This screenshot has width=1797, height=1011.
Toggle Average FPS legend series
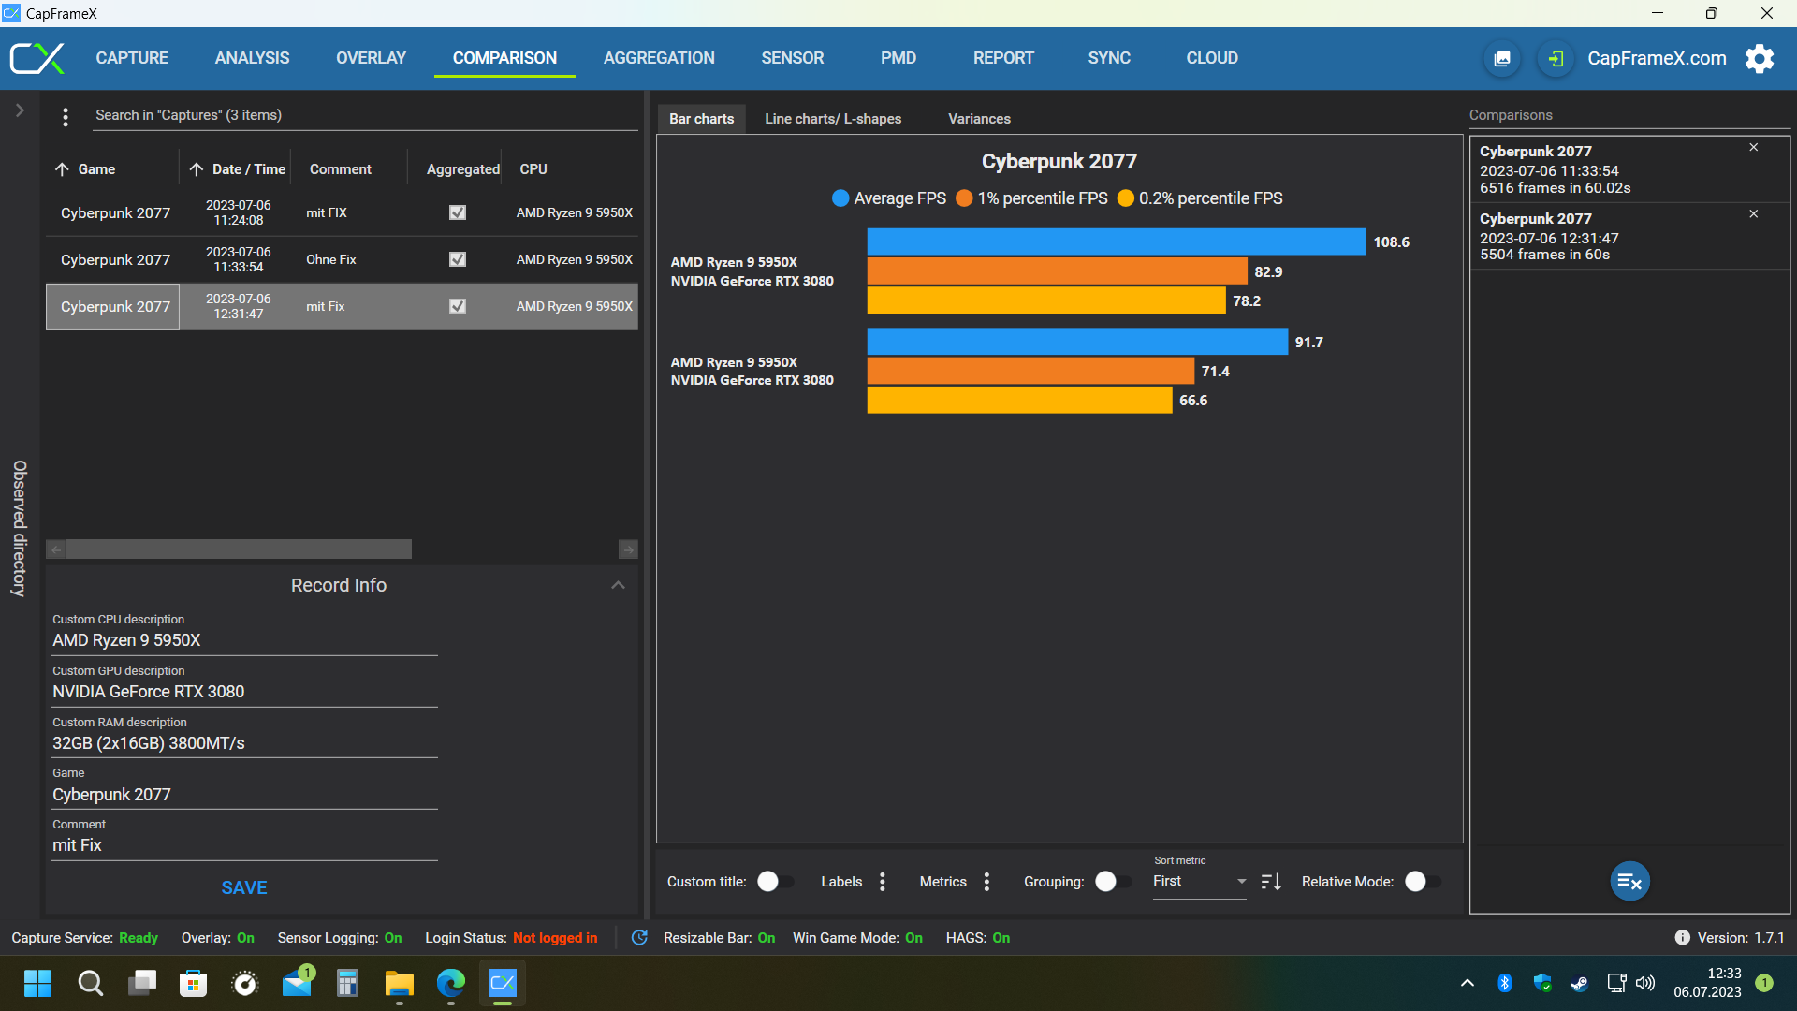pyautogui.click(x=889, y=198)
